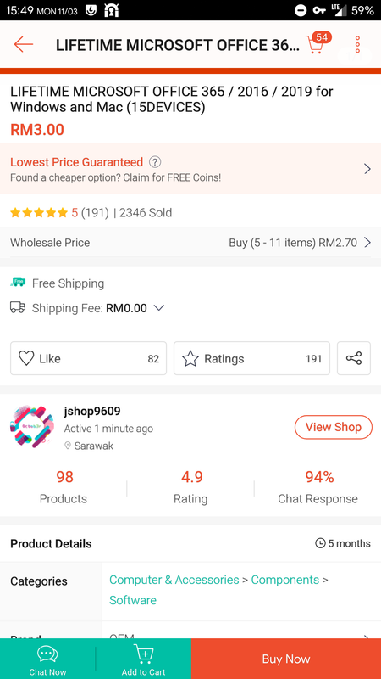Open the Computer & Accessories category link
Screen dimensions: 381x679
tap(174, 580)
